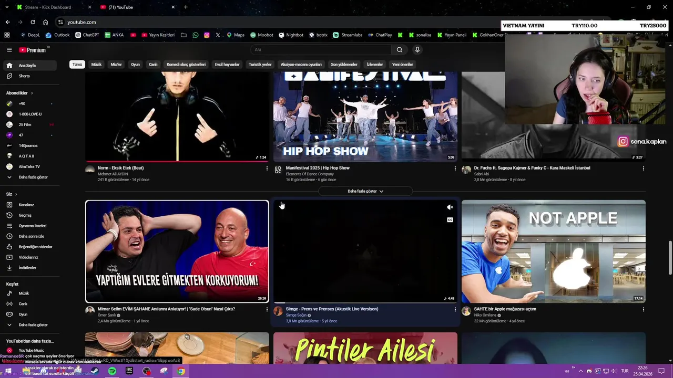Open Windows Start menu
The width and height of the screenshot is (673, 378).
point(8,371)
